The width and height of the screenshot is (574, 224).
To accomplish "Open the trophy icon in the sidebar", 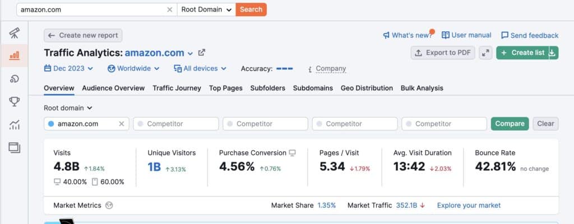I will (14, 102).
